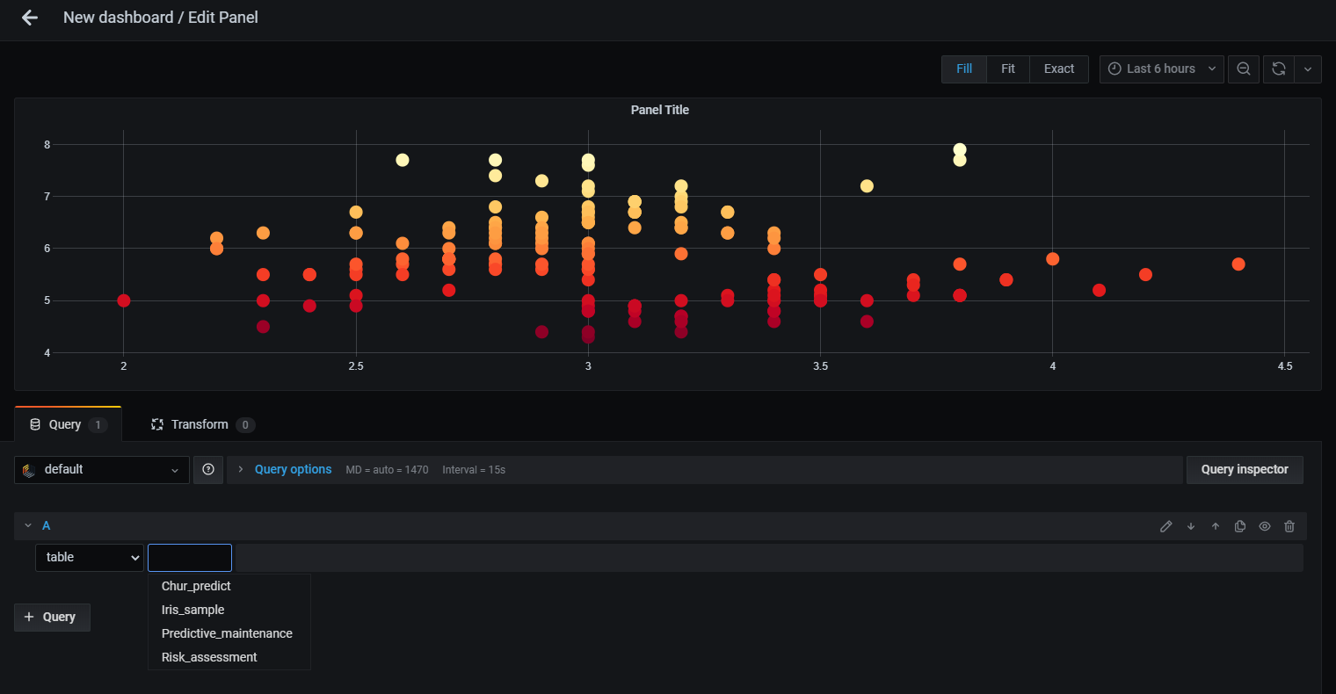The image size is (1336, 694).
Task: Move query A up with the up arrow
Action: click(x=1216, y=526)
